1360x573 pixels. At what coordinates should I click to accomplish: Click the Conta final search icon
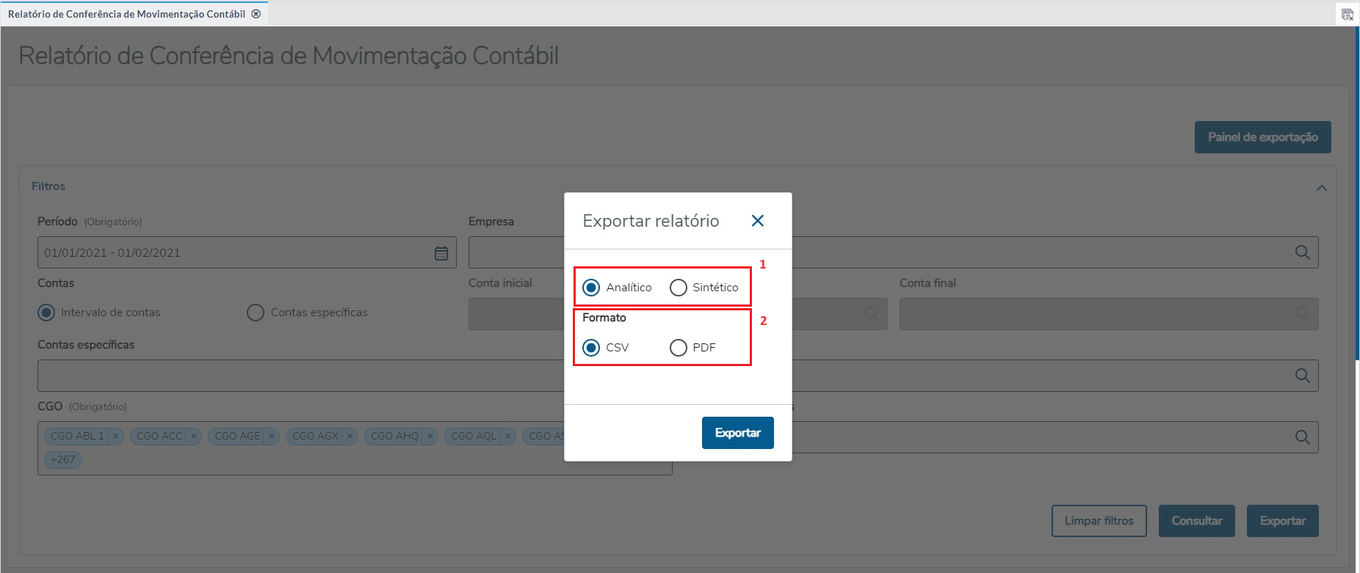1302,314
